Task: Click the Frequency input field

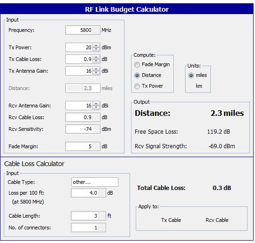Action: pos(83,30)
